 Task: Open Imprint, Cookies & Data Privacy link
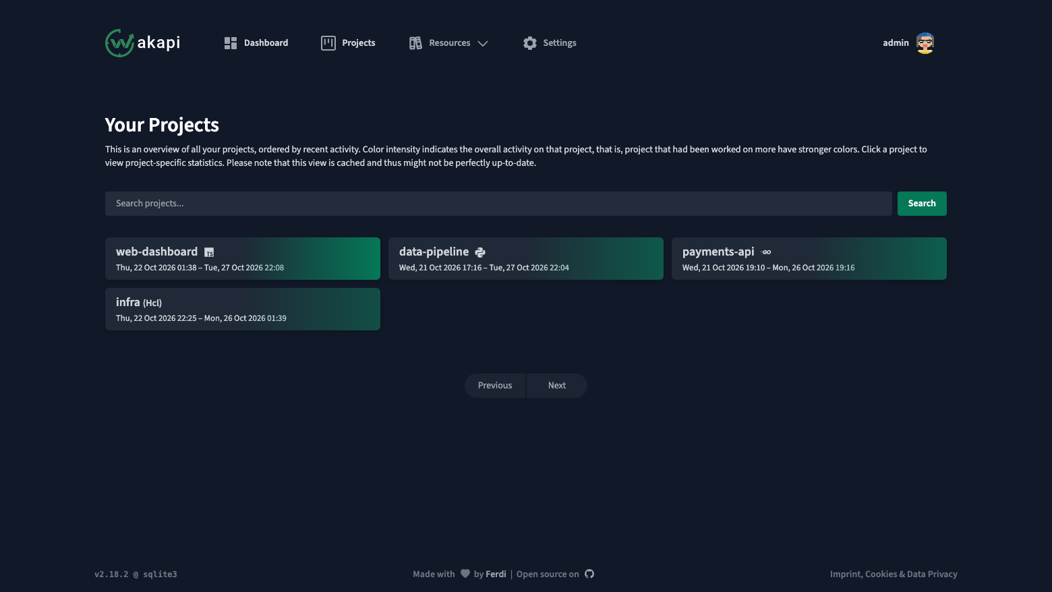(894, 574)
